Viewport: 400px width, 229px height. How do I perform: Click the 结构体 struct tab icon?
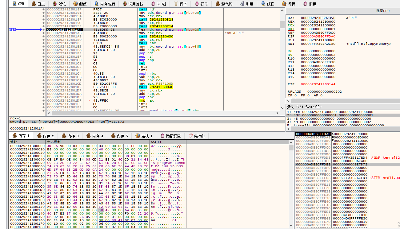click(190, 136)
